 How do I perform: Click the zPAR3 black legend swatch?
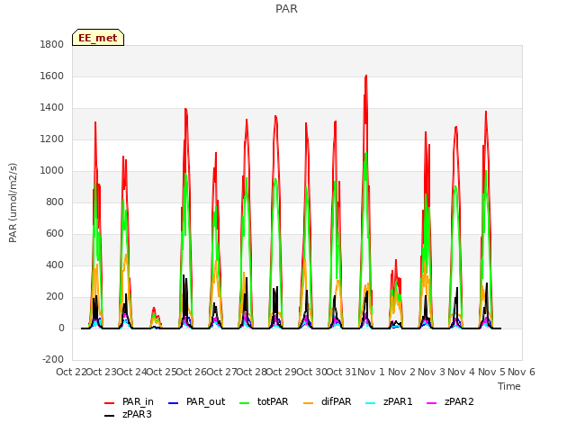point(110,416)
